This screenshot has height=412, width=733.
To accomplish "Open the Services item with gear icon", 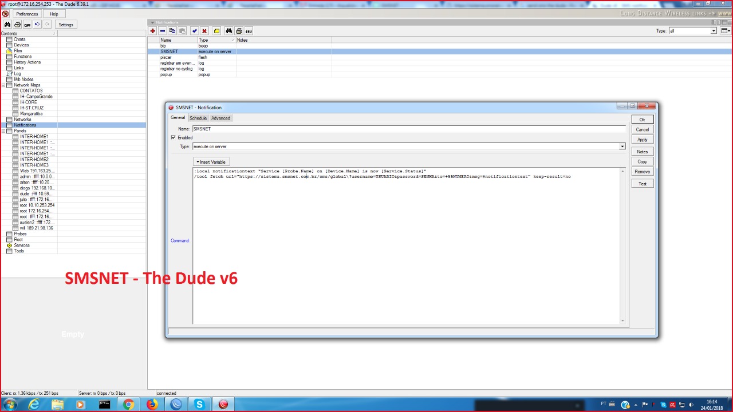I will pyautogui.click(x=22, y=245).
